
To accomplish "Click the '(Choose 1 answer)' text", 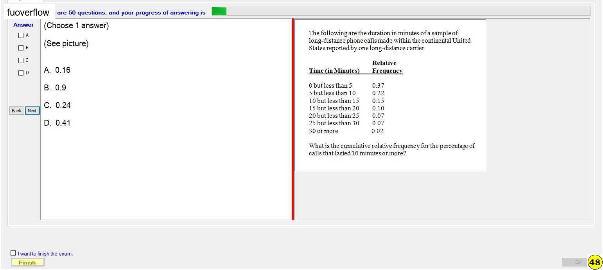I will click(76, 26).
